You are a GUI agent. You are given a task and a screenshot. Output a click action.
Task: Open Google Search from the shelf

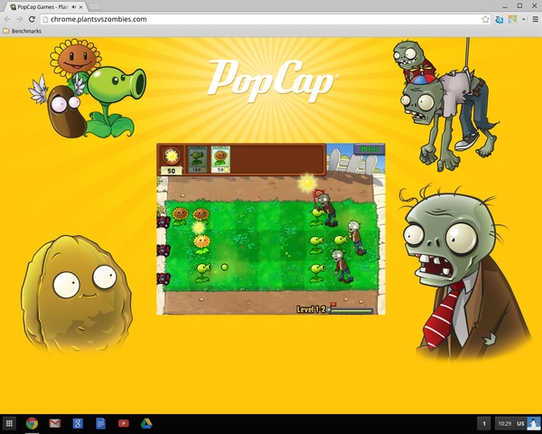78,423
